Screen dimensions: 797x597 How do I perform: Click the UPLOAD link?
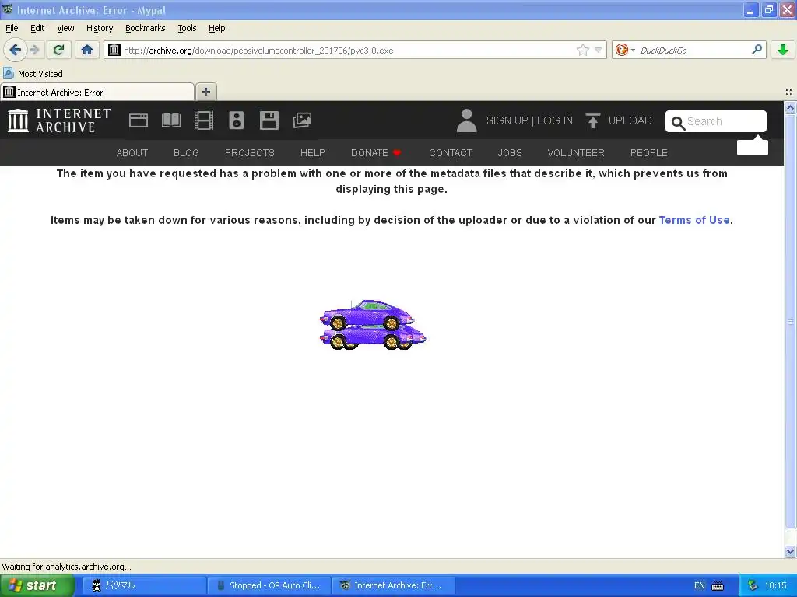click(630, 120)
